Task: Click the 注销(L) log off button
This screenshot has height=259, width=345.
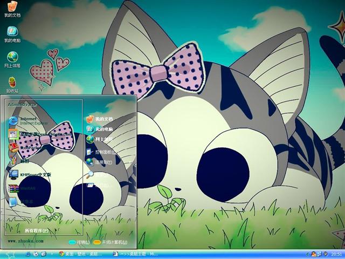Action: point(79,242)
